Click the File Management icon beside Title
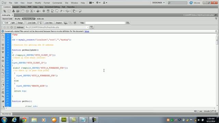 click(x=128, y=23)
